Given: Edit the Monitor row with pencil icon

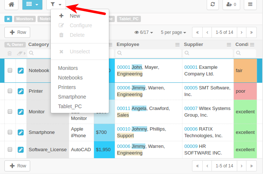Looking at the screenshot, I should coord(21,112).
